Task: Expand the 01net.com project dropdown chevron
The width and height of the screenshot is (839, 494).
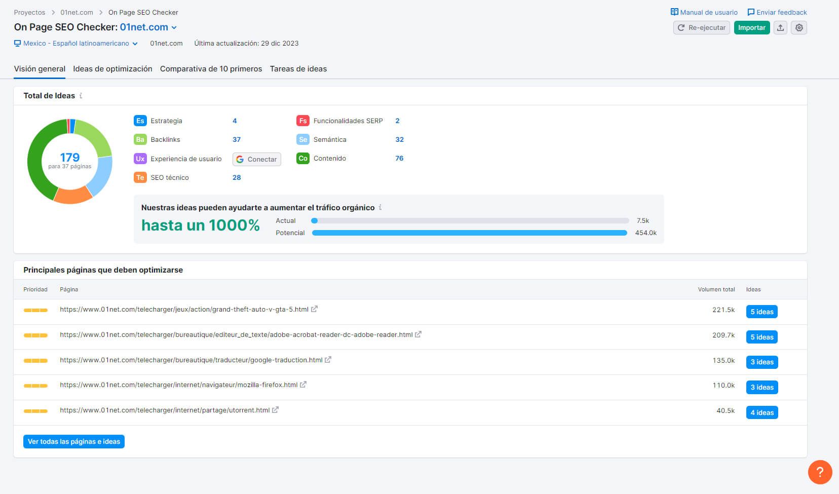Action: [174, 27]
